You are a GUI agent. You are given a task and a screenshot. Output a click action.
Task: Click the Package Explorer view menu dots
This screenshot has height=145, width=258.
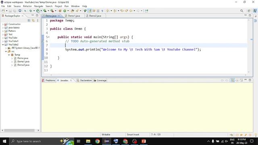pyautogui.click(x=37, y=21)
